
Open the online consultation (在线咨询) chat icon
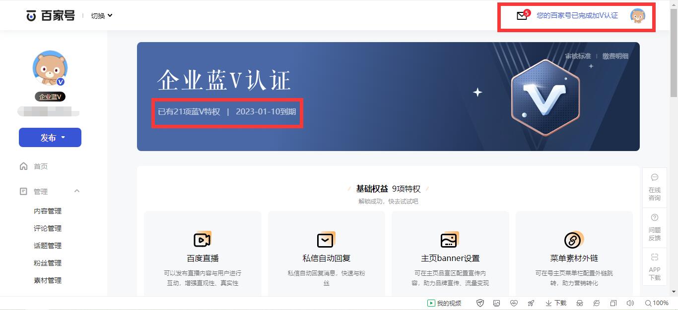point(654,177)
